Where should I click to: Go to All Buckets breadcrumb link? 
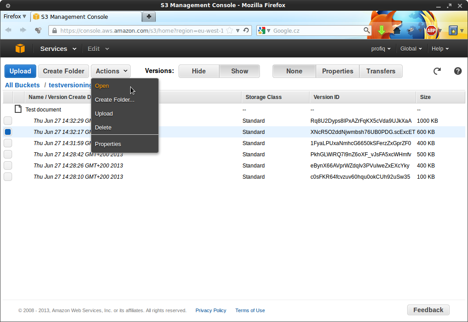click(x=22, y=85)
